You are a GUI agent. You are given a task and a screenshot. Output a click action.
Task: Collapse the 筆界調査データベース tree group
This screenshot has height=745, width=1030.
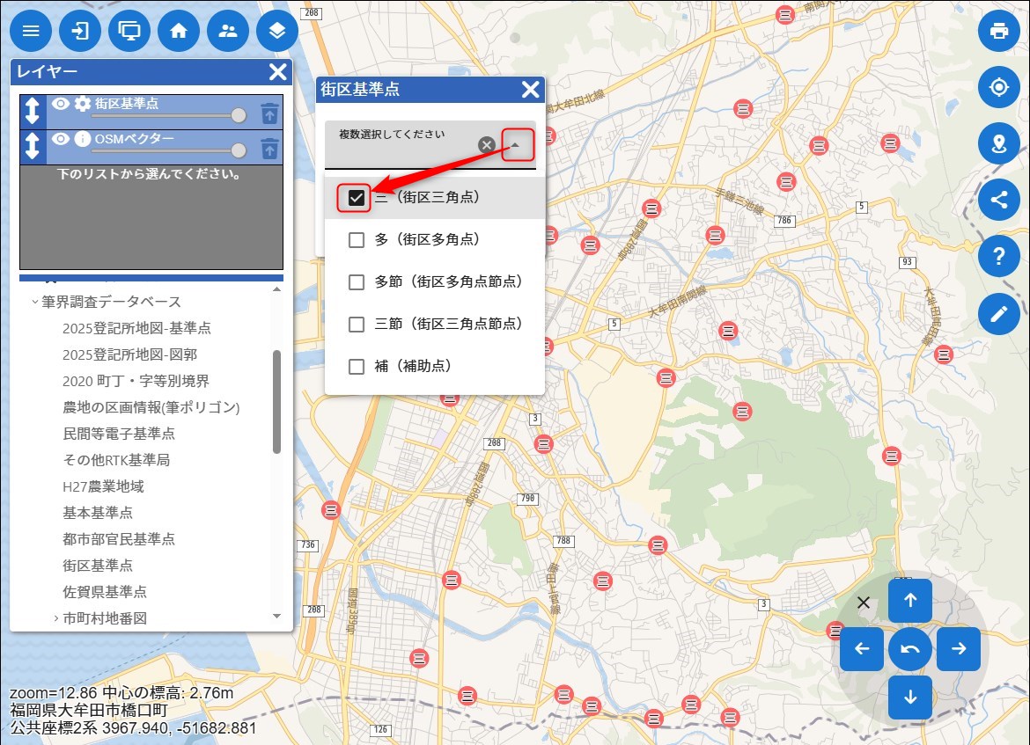[35, 302]
